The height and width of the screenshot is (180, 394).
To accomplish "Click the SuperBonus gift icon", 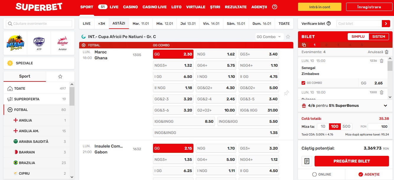I will tap(304, 105).
